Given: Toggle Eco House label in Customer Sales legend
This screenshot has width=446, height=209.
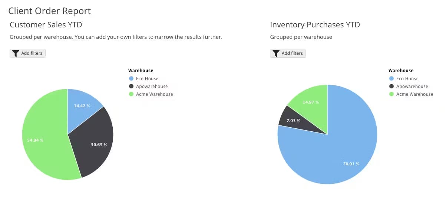Looking at the screenshot, I should tap(147, 79).
